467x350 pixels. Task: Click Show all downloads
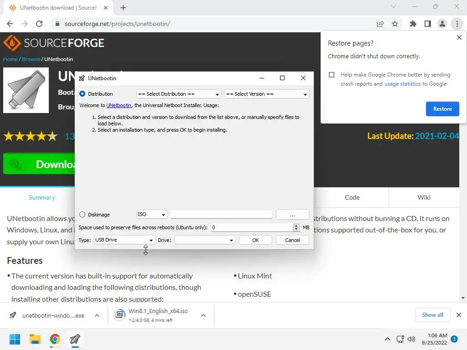click(x=432, y=315)
